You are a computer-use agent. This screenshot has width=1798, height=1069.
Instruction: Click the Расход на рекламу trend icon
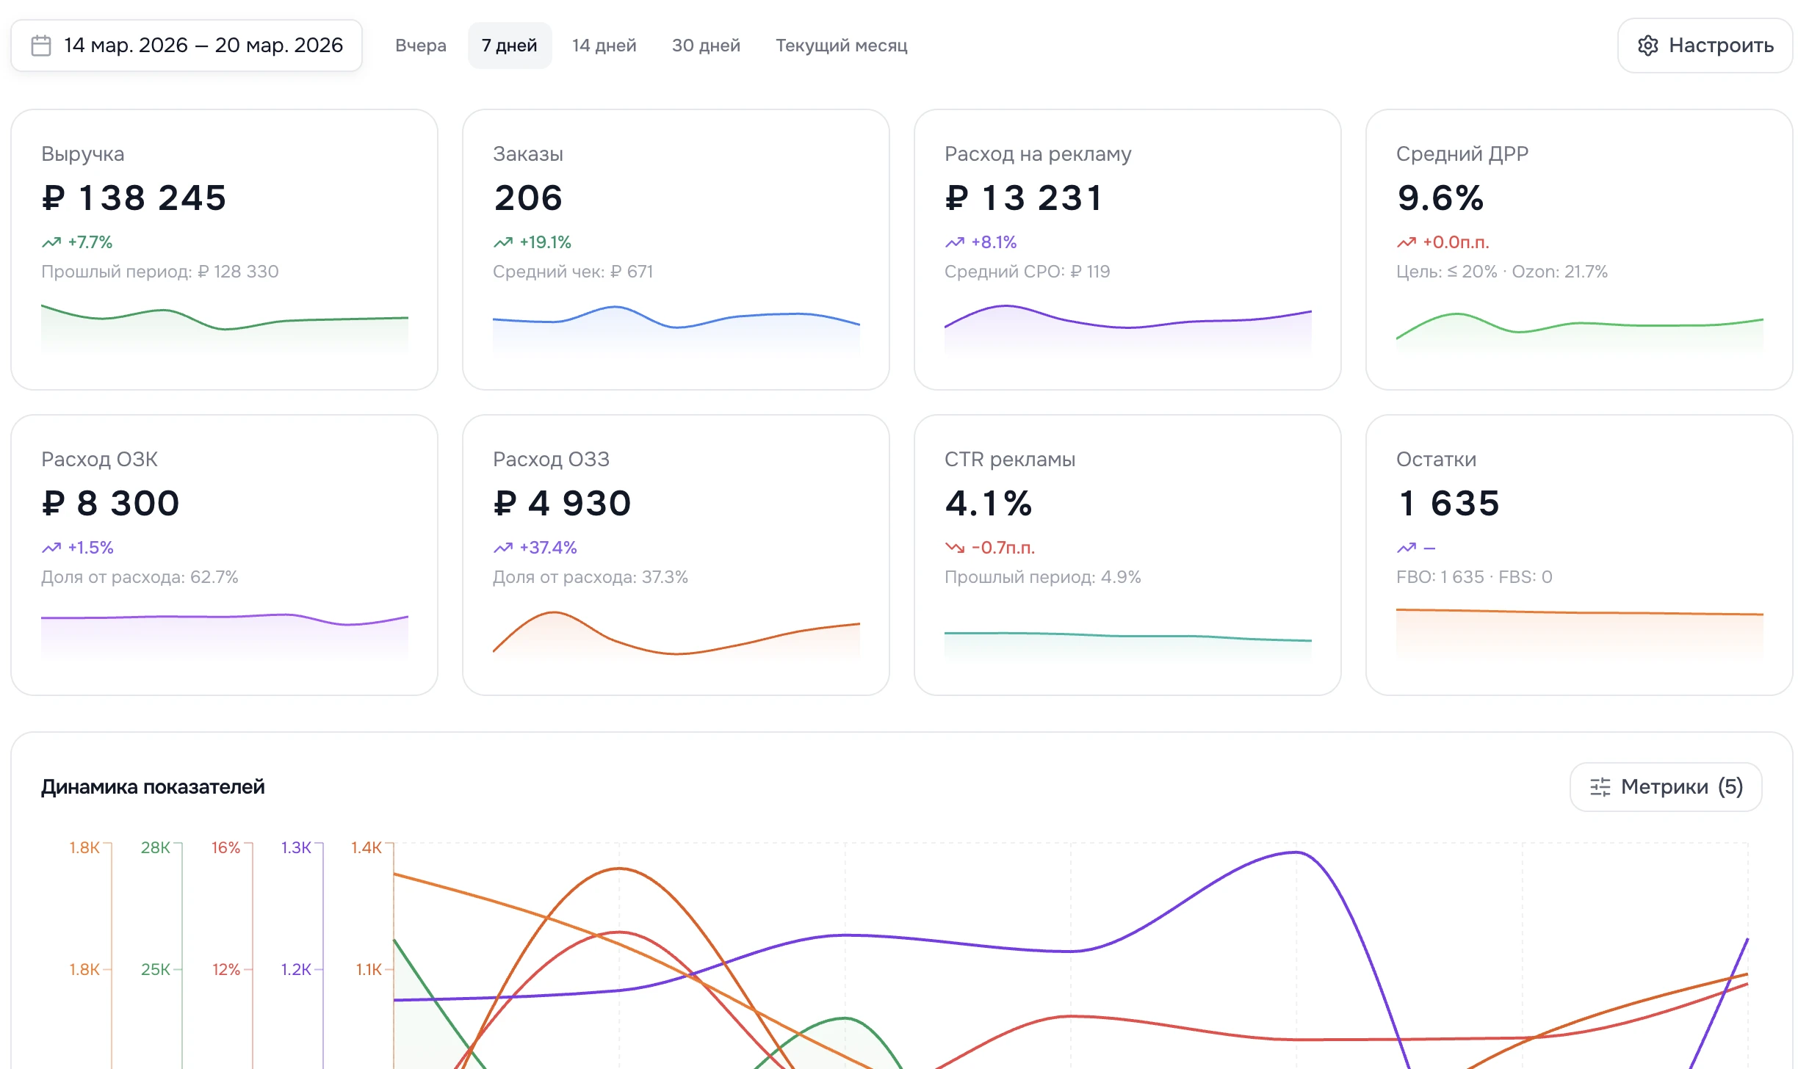pyautogui.click(x=955, y=242)
